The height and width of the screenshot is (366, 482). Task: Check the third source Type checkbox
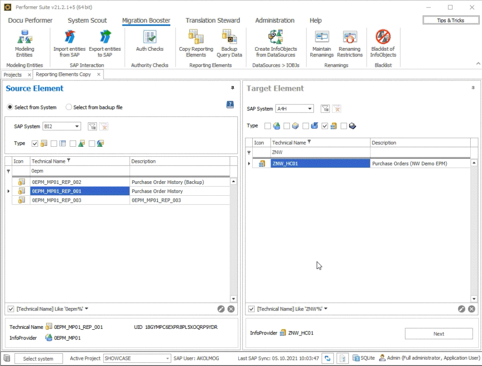pos(73,143)
